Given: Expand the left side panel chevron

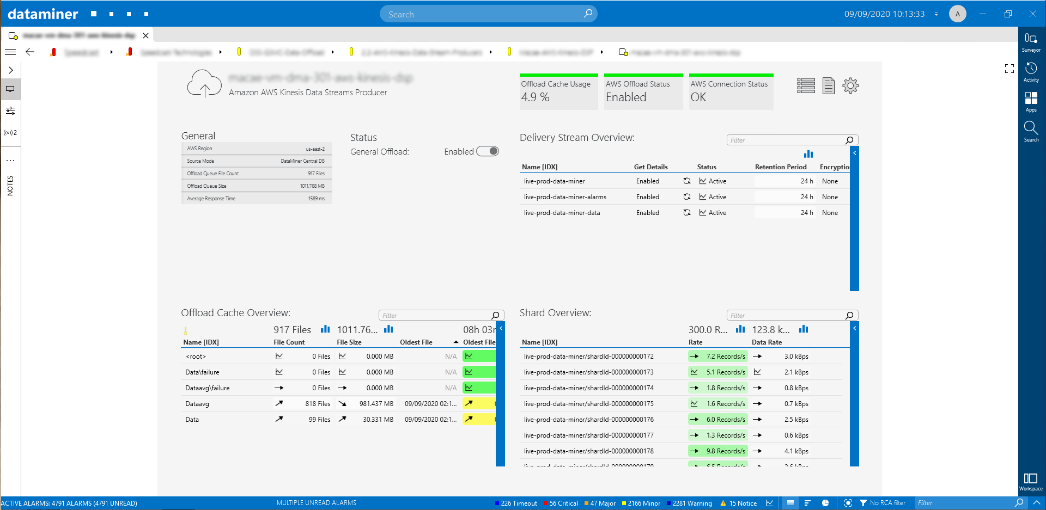Looking at the screenshot, I should [x=10, y=70].
